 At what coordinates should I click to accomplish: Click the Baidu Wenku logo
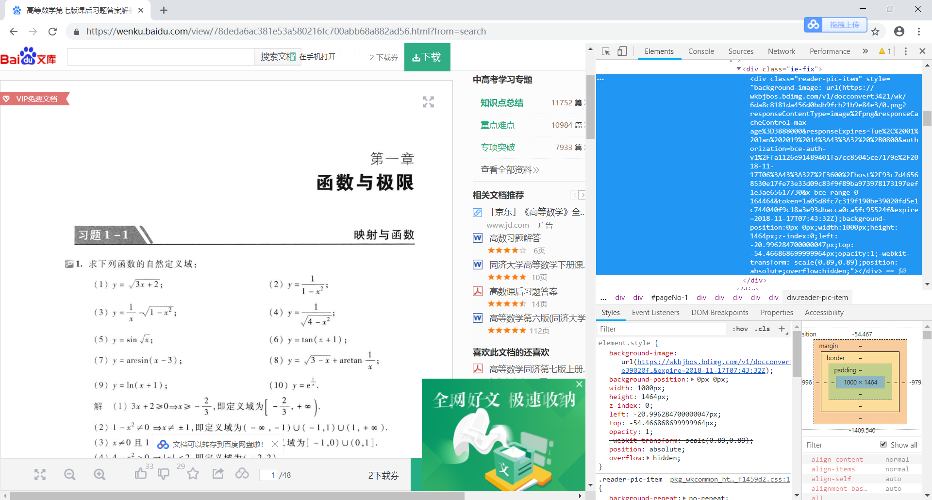pyautogui.click(x=28, y=56)
